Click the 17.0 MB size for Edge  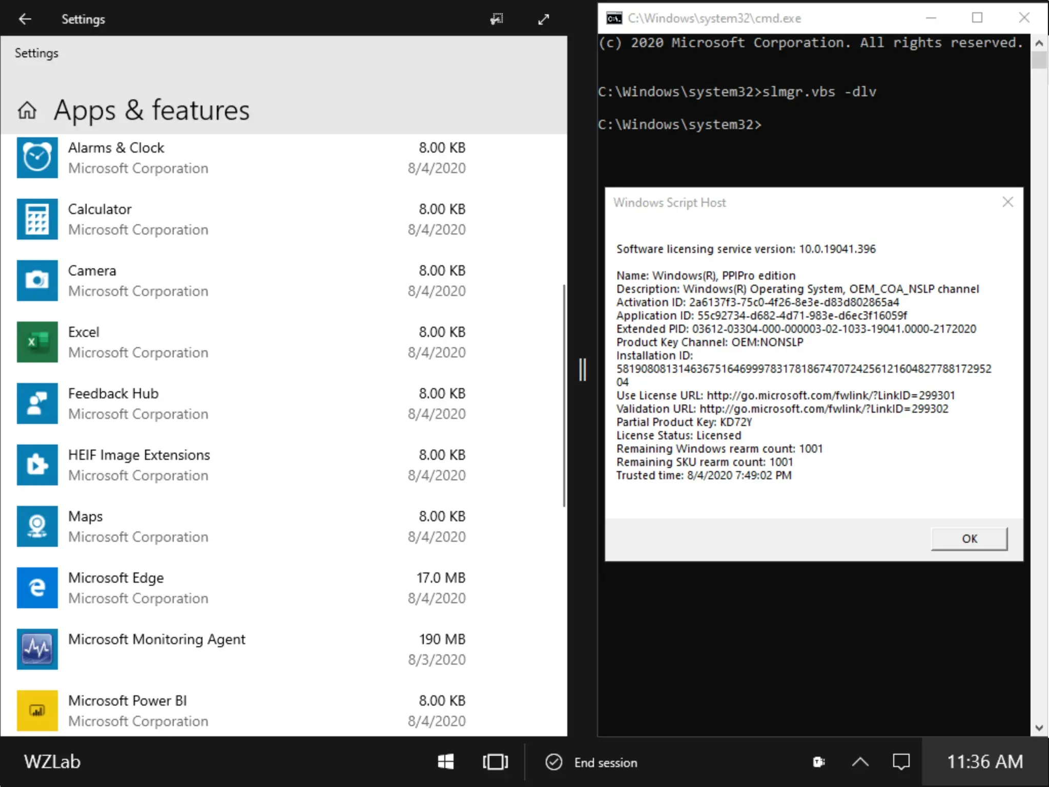(x=441, y=578)
